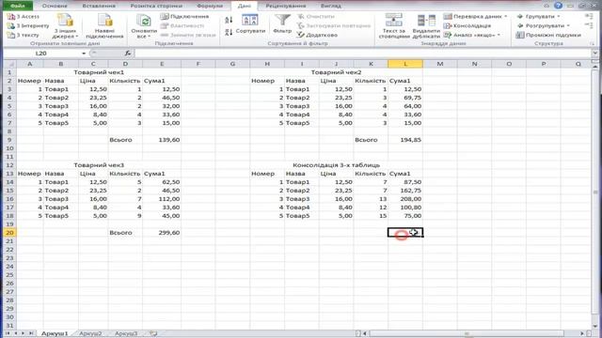This screenshot has width=602, height=338.
Task: Click Додатково advanced filter
Action: [317, 35]
